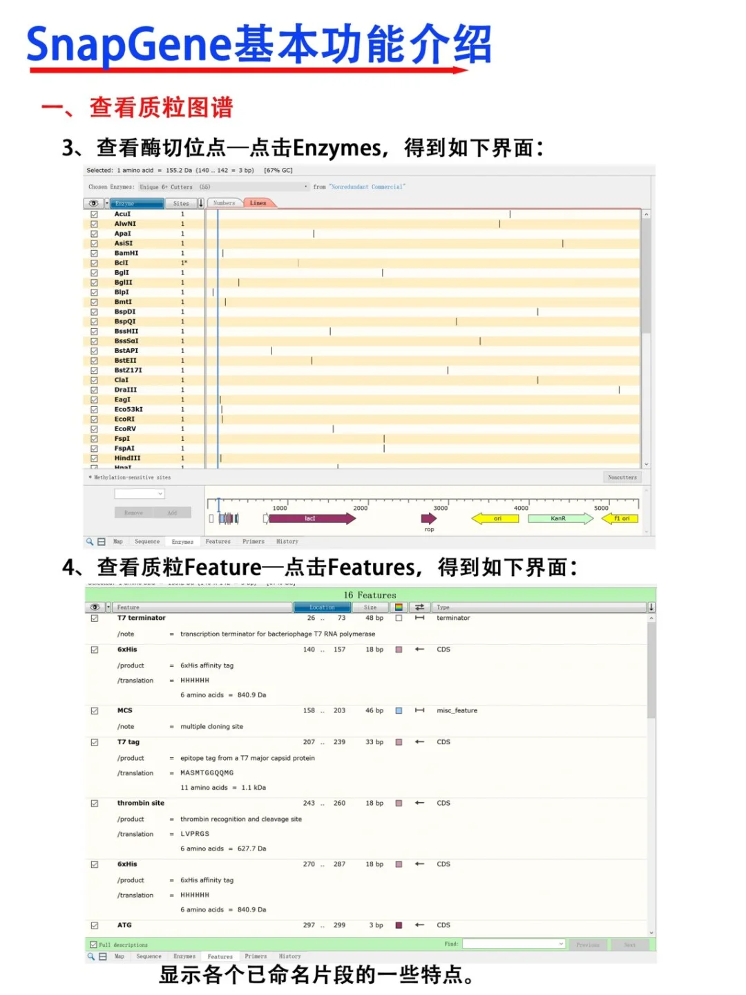
Task: Click the pink color swatch next to 6xHis
Action: point(399,650)
